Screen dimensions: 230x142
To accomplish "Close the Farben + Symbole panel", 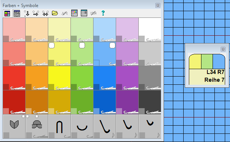I will [158, 6].
